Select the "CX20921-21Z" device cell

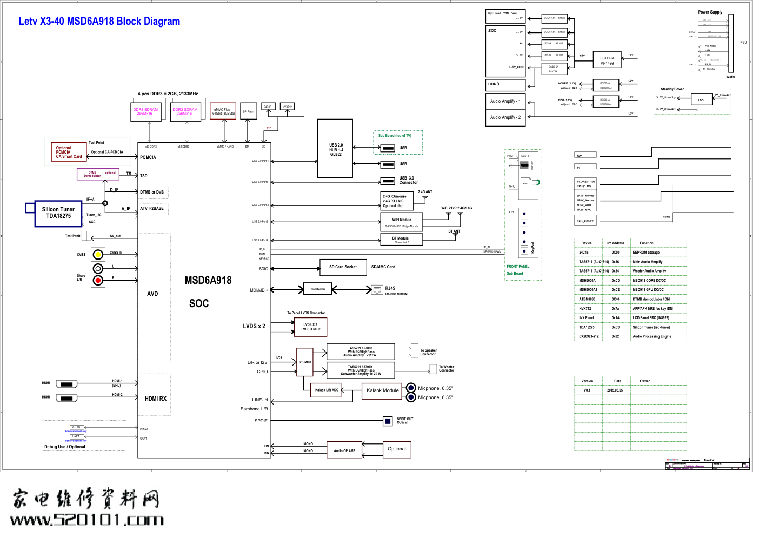pyautogui.click(x=589, y=336)
